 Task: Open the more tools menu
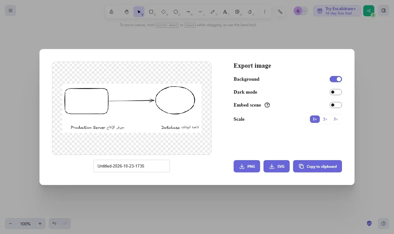coord(265,12)
